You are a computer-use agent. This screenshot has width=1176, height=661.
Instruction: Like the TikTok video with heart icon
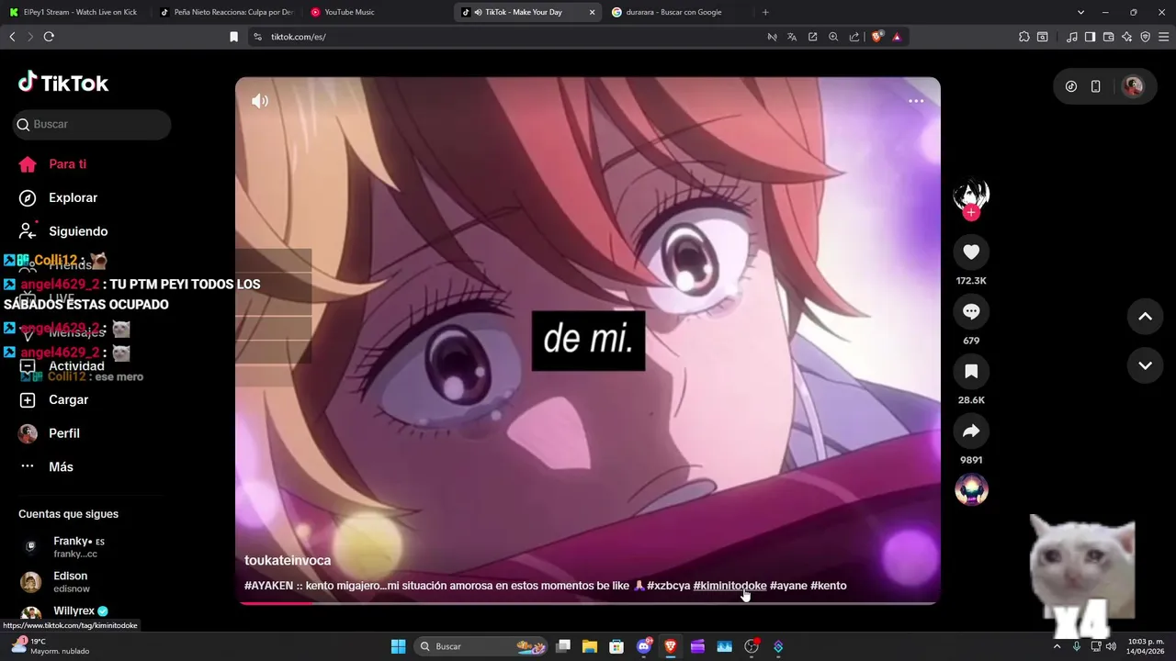[971, 252]
